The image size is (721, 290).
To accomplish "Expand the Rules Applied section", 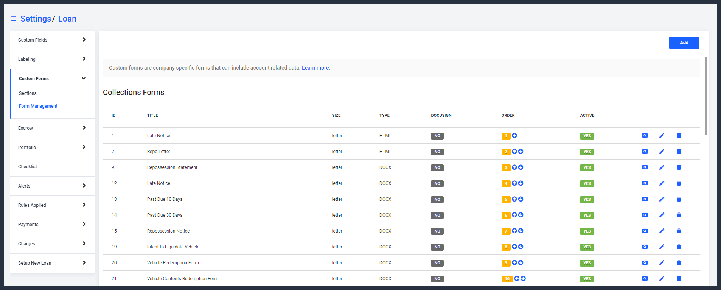I will 53,205.
